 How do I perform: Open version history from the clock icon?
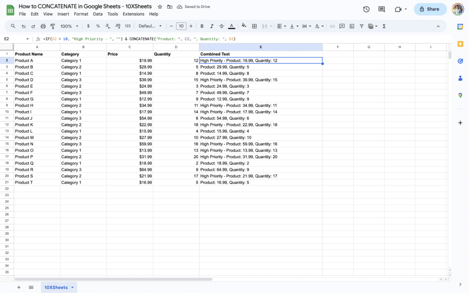(x=365, y=9)
